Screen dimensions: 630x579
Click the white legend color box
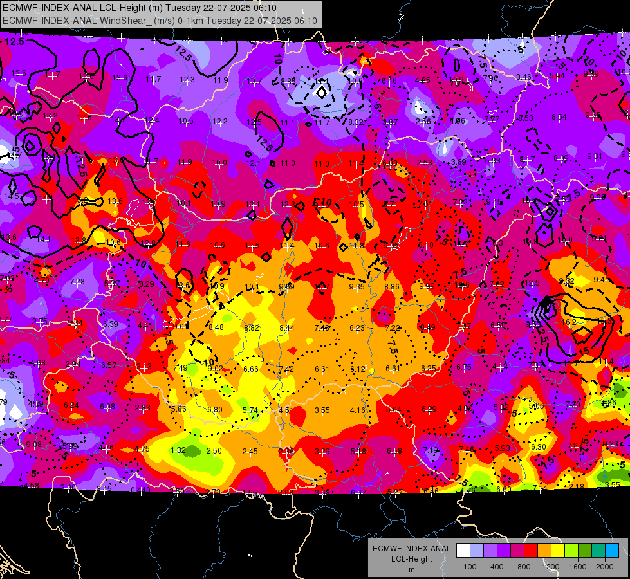(x=463, y=551)
